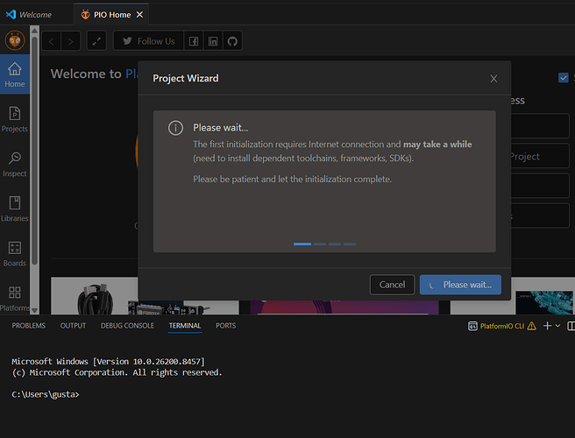The width and height of the screenshot is (575, 438).
Task: Close the Project Wizard dialog
Action: tap(493, 79)
